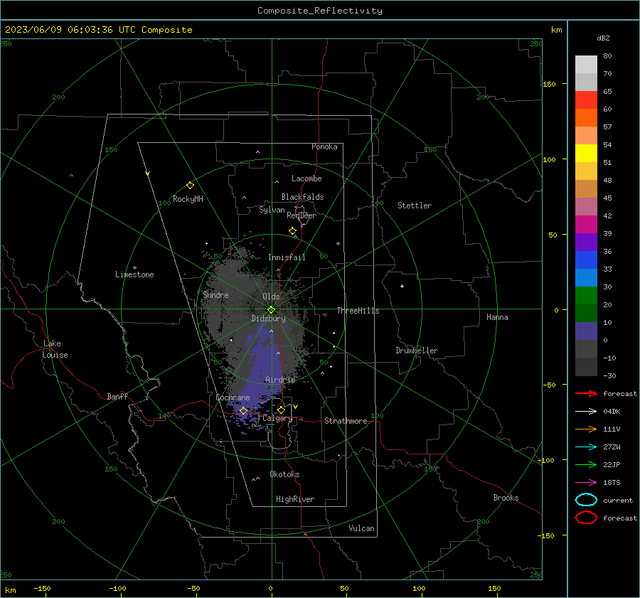Viewport: 640px width, 598px height.
Task: Click the Brooks town label
Action: click(x=506, y=498)
